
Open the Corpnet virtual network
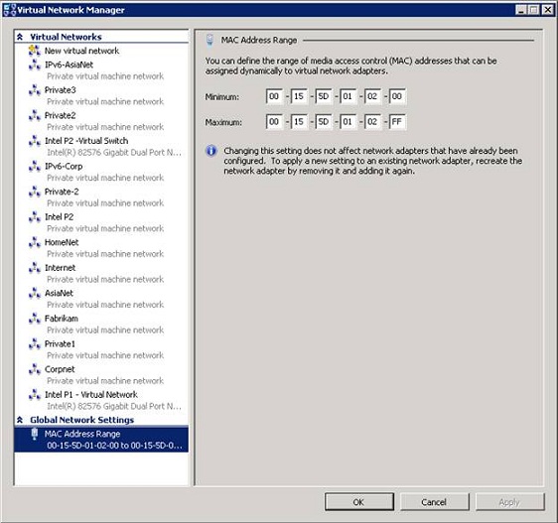(101, 375)
